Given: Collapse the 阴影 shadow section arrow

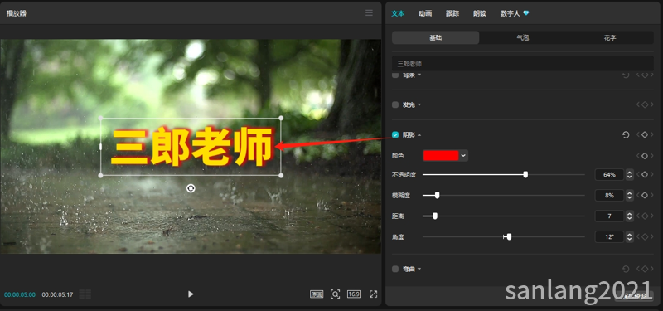Looking at the screenshot, I should [x=419, y=135].
